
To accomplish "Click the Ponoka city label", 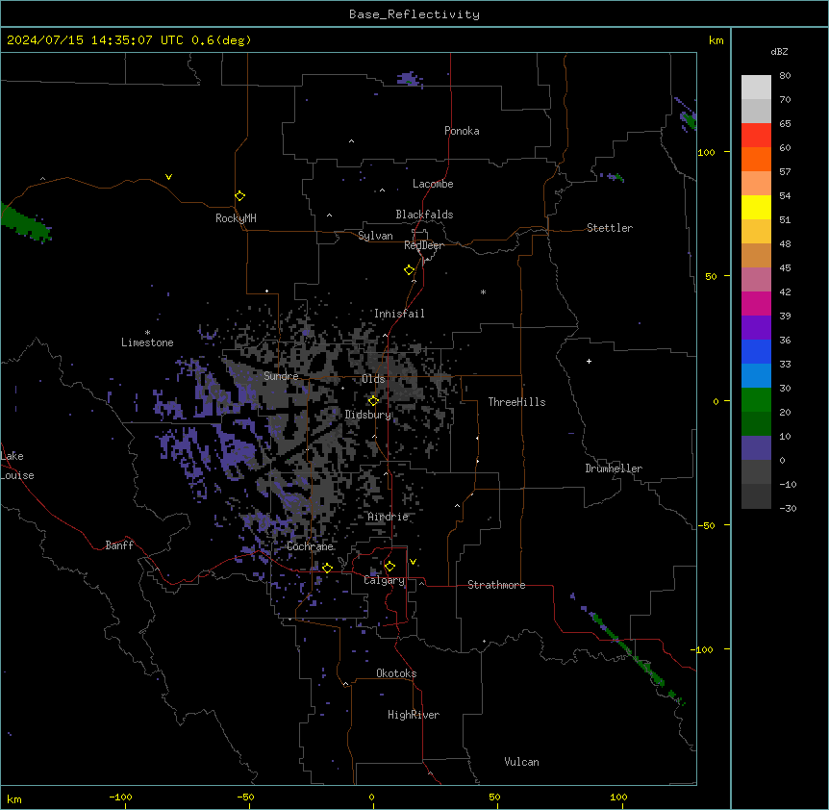I will tap(462, 131).
